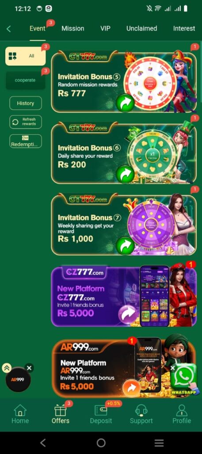The width and height of the screenshot is (202, 454).
Task: Close the floating AR999 bubble
Action: [29, 368]
